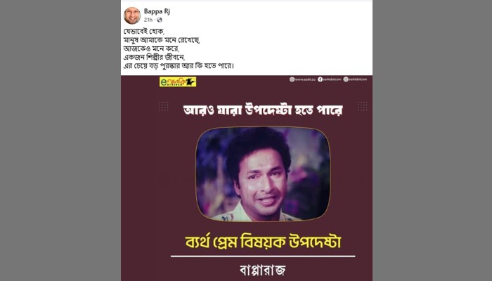Image resolution: width=492 pixels, height=281 pixels.
Task: Click the Bappa Rj profile name
Action: coord(157,11)
